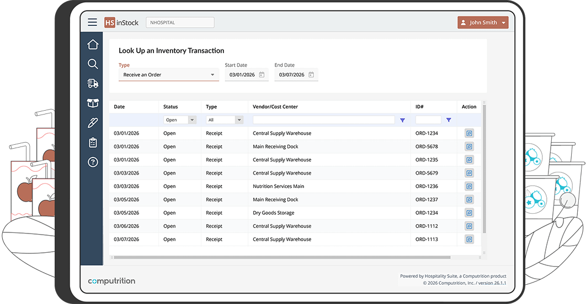Click the Vendor/Cost Center filter text field
The height and width of the screenshot is (304, 586).
click(323, 120)
